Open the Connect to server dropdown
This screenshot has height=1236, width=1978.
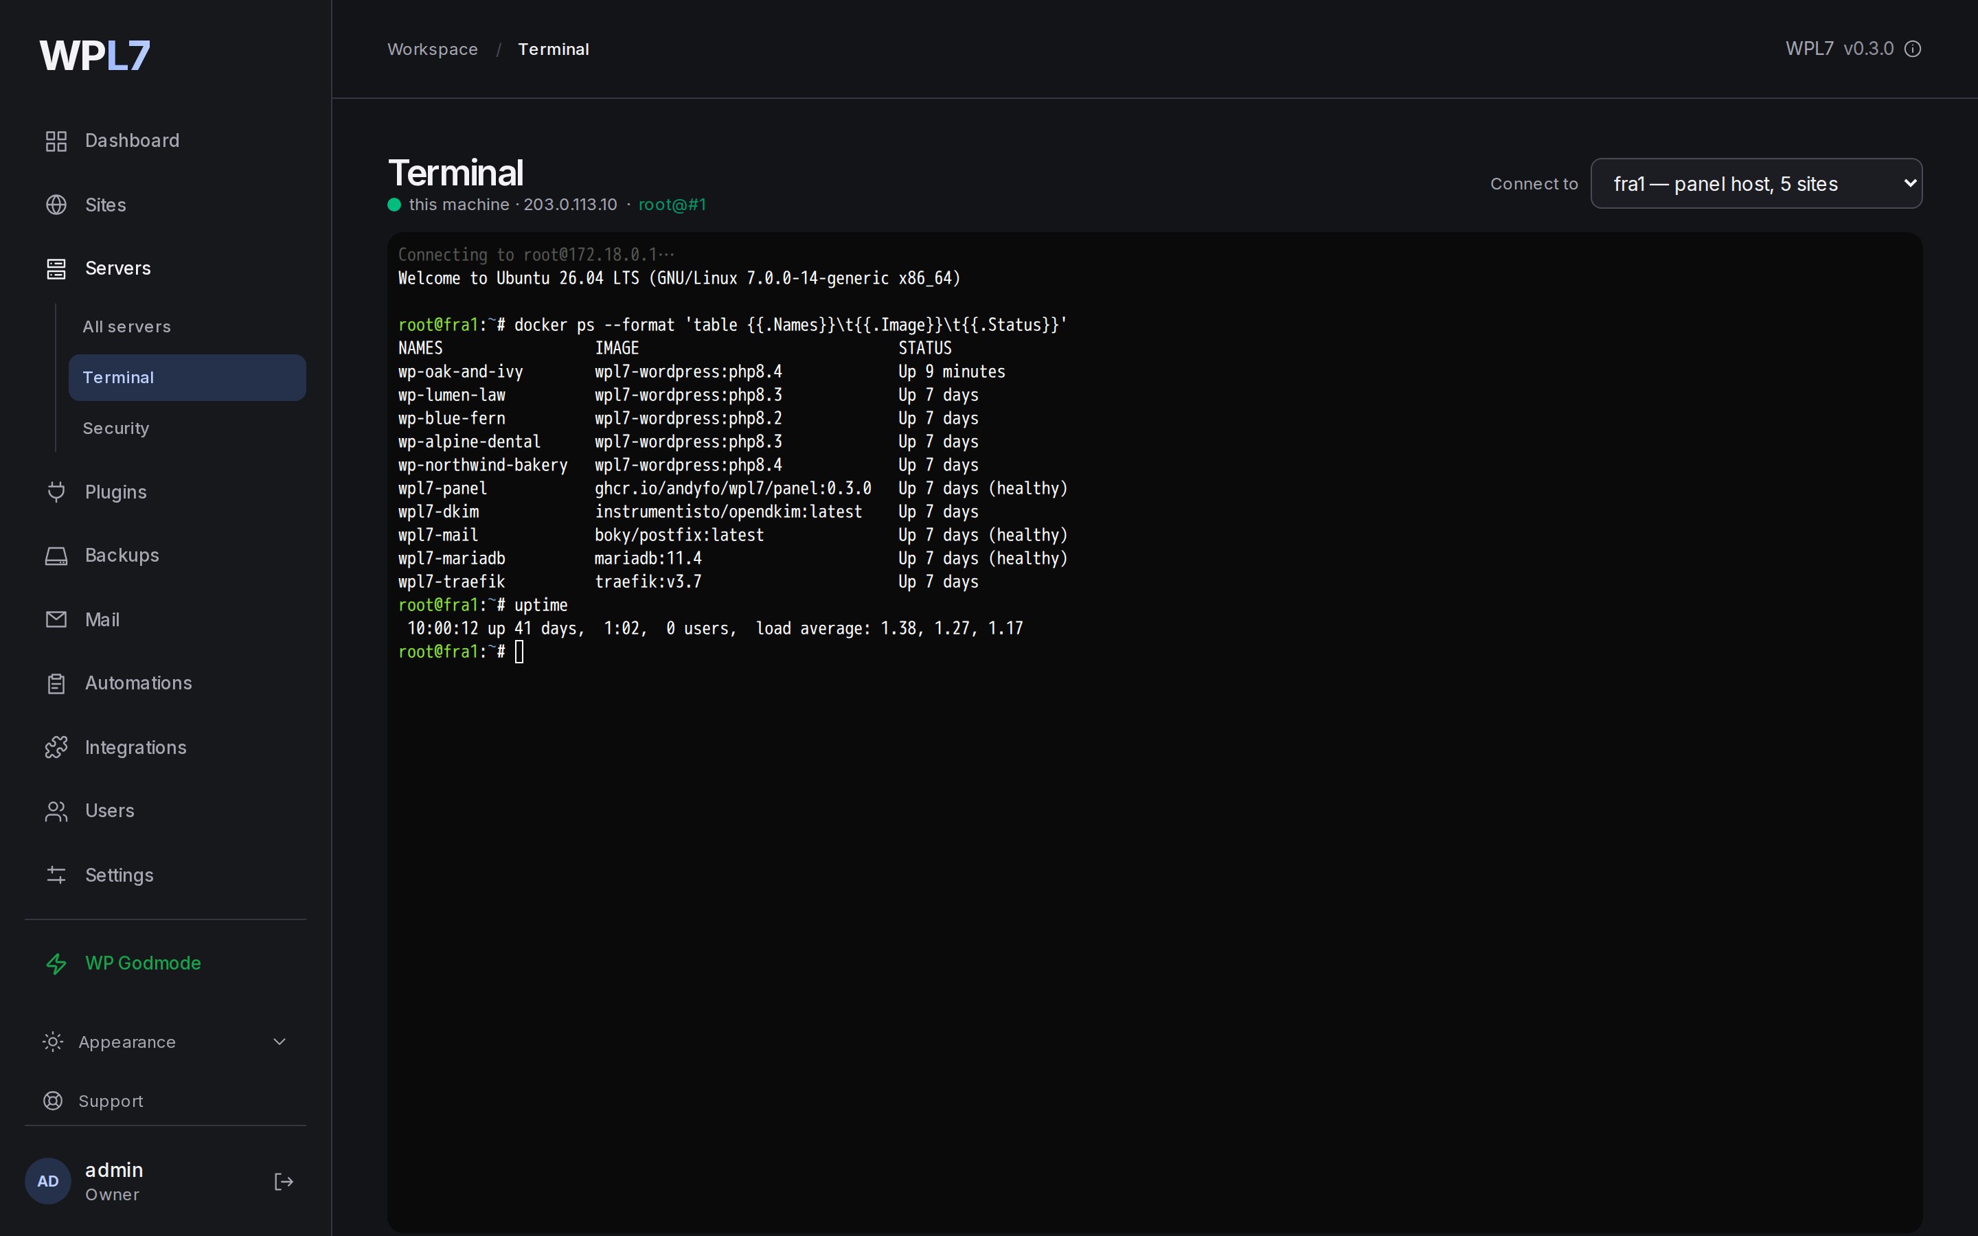1755,183
